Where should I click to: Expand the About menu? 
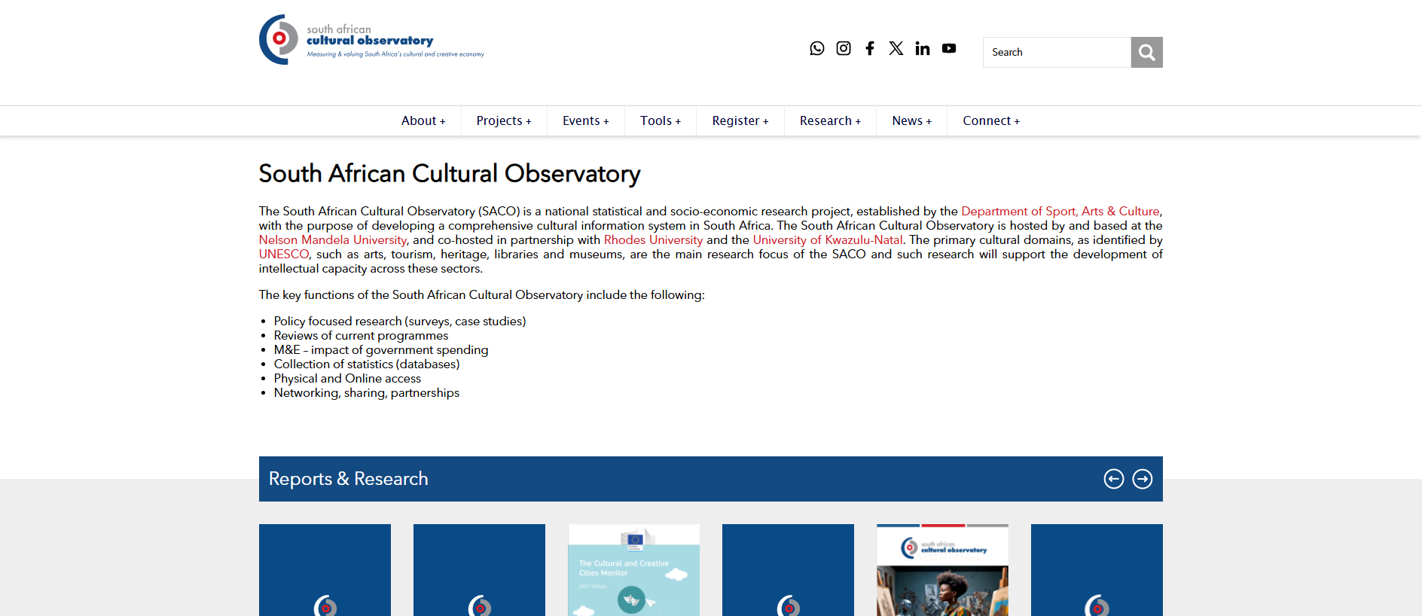(x=423, y=120)
